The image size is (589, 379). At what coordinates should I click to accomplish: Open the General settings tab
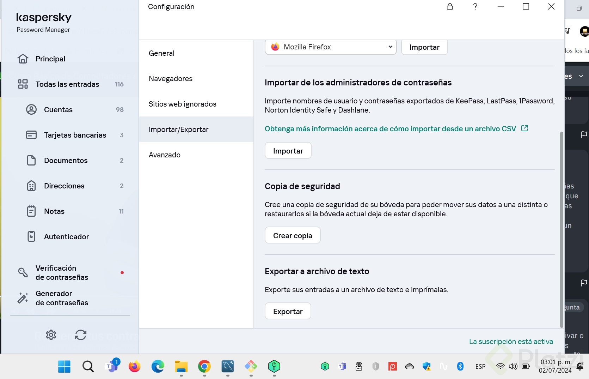click(x=196, y=53)
